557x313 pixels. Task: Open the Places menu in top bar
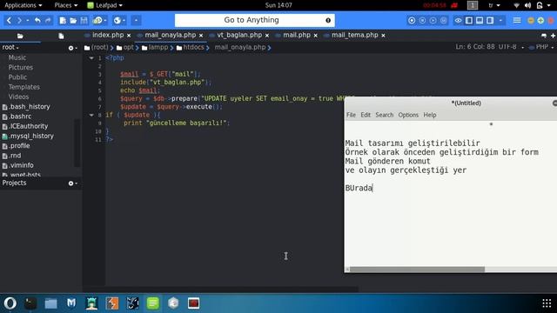[66, 5]
